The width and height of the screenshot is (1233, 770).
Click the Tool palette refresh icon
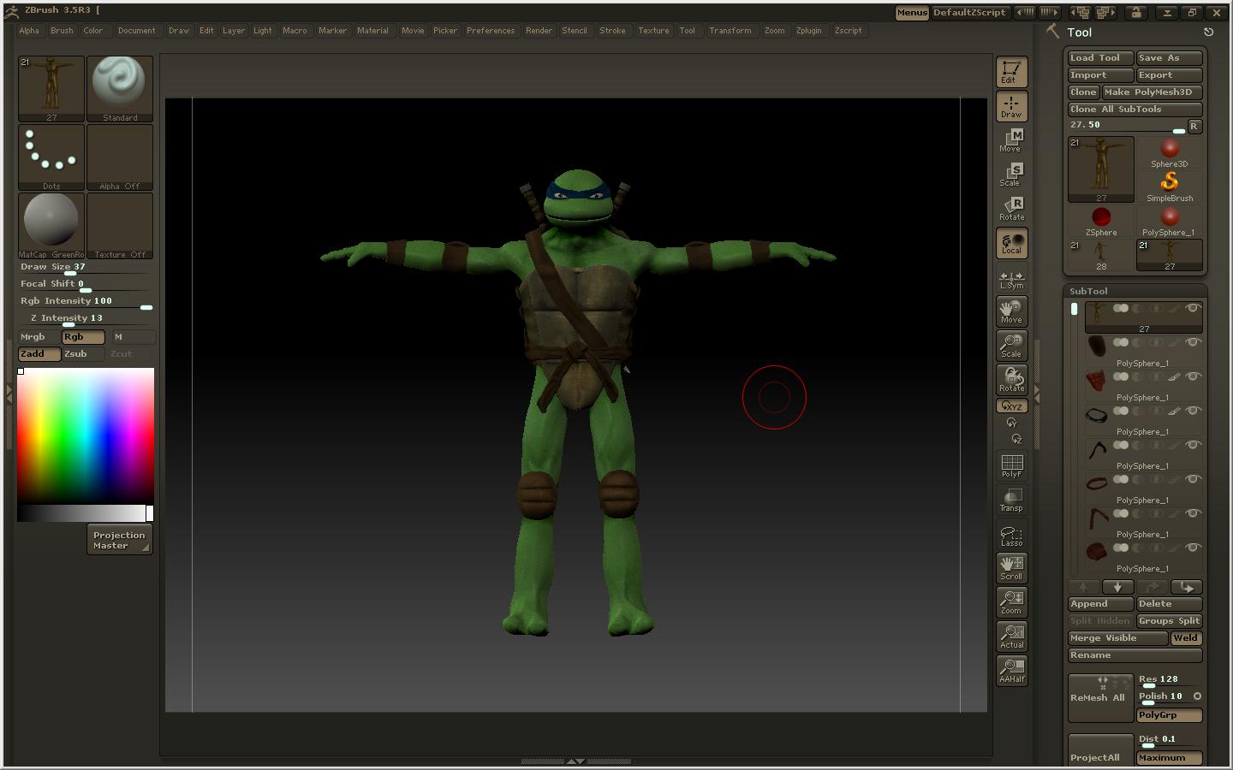click(1208, 32)
